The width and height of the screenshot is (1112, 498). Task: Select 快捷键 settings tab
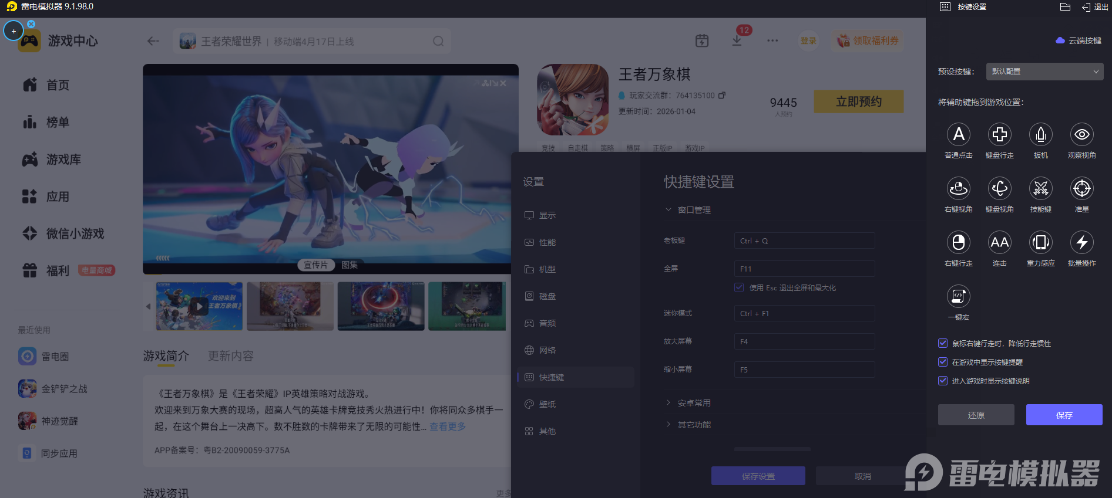tap(576, 377)
